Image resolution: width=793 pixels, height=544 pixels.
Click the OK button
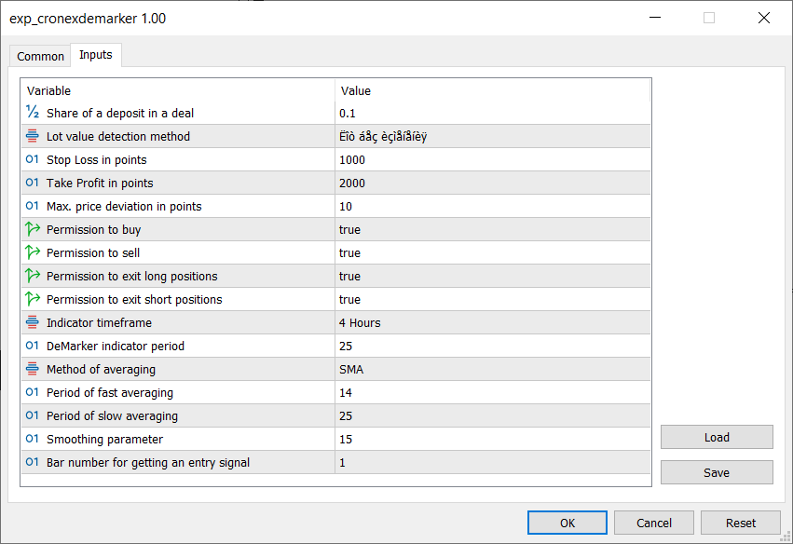point(567,523)
